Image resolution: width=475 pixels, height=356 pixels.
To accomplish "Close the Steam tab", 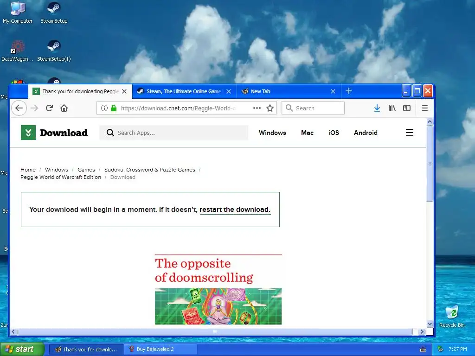I will point(229,91).
